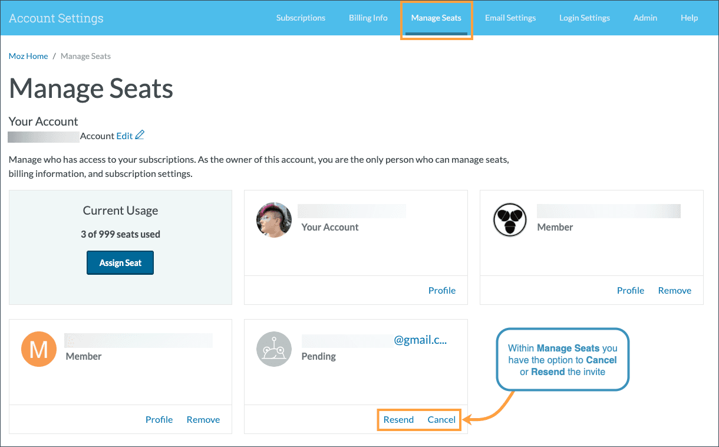Click Your Account profile photo avatar

pyautogui.click(x=273, y=219)
